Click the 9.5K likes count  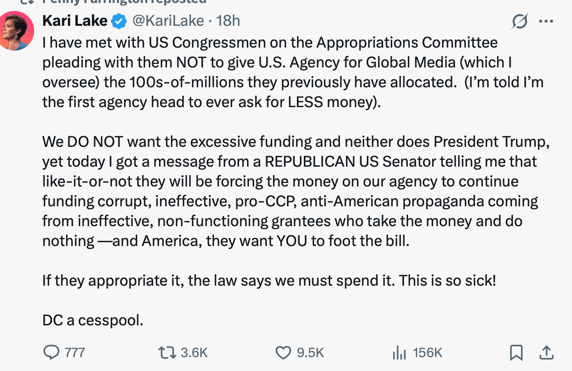[x=310, y=353]
